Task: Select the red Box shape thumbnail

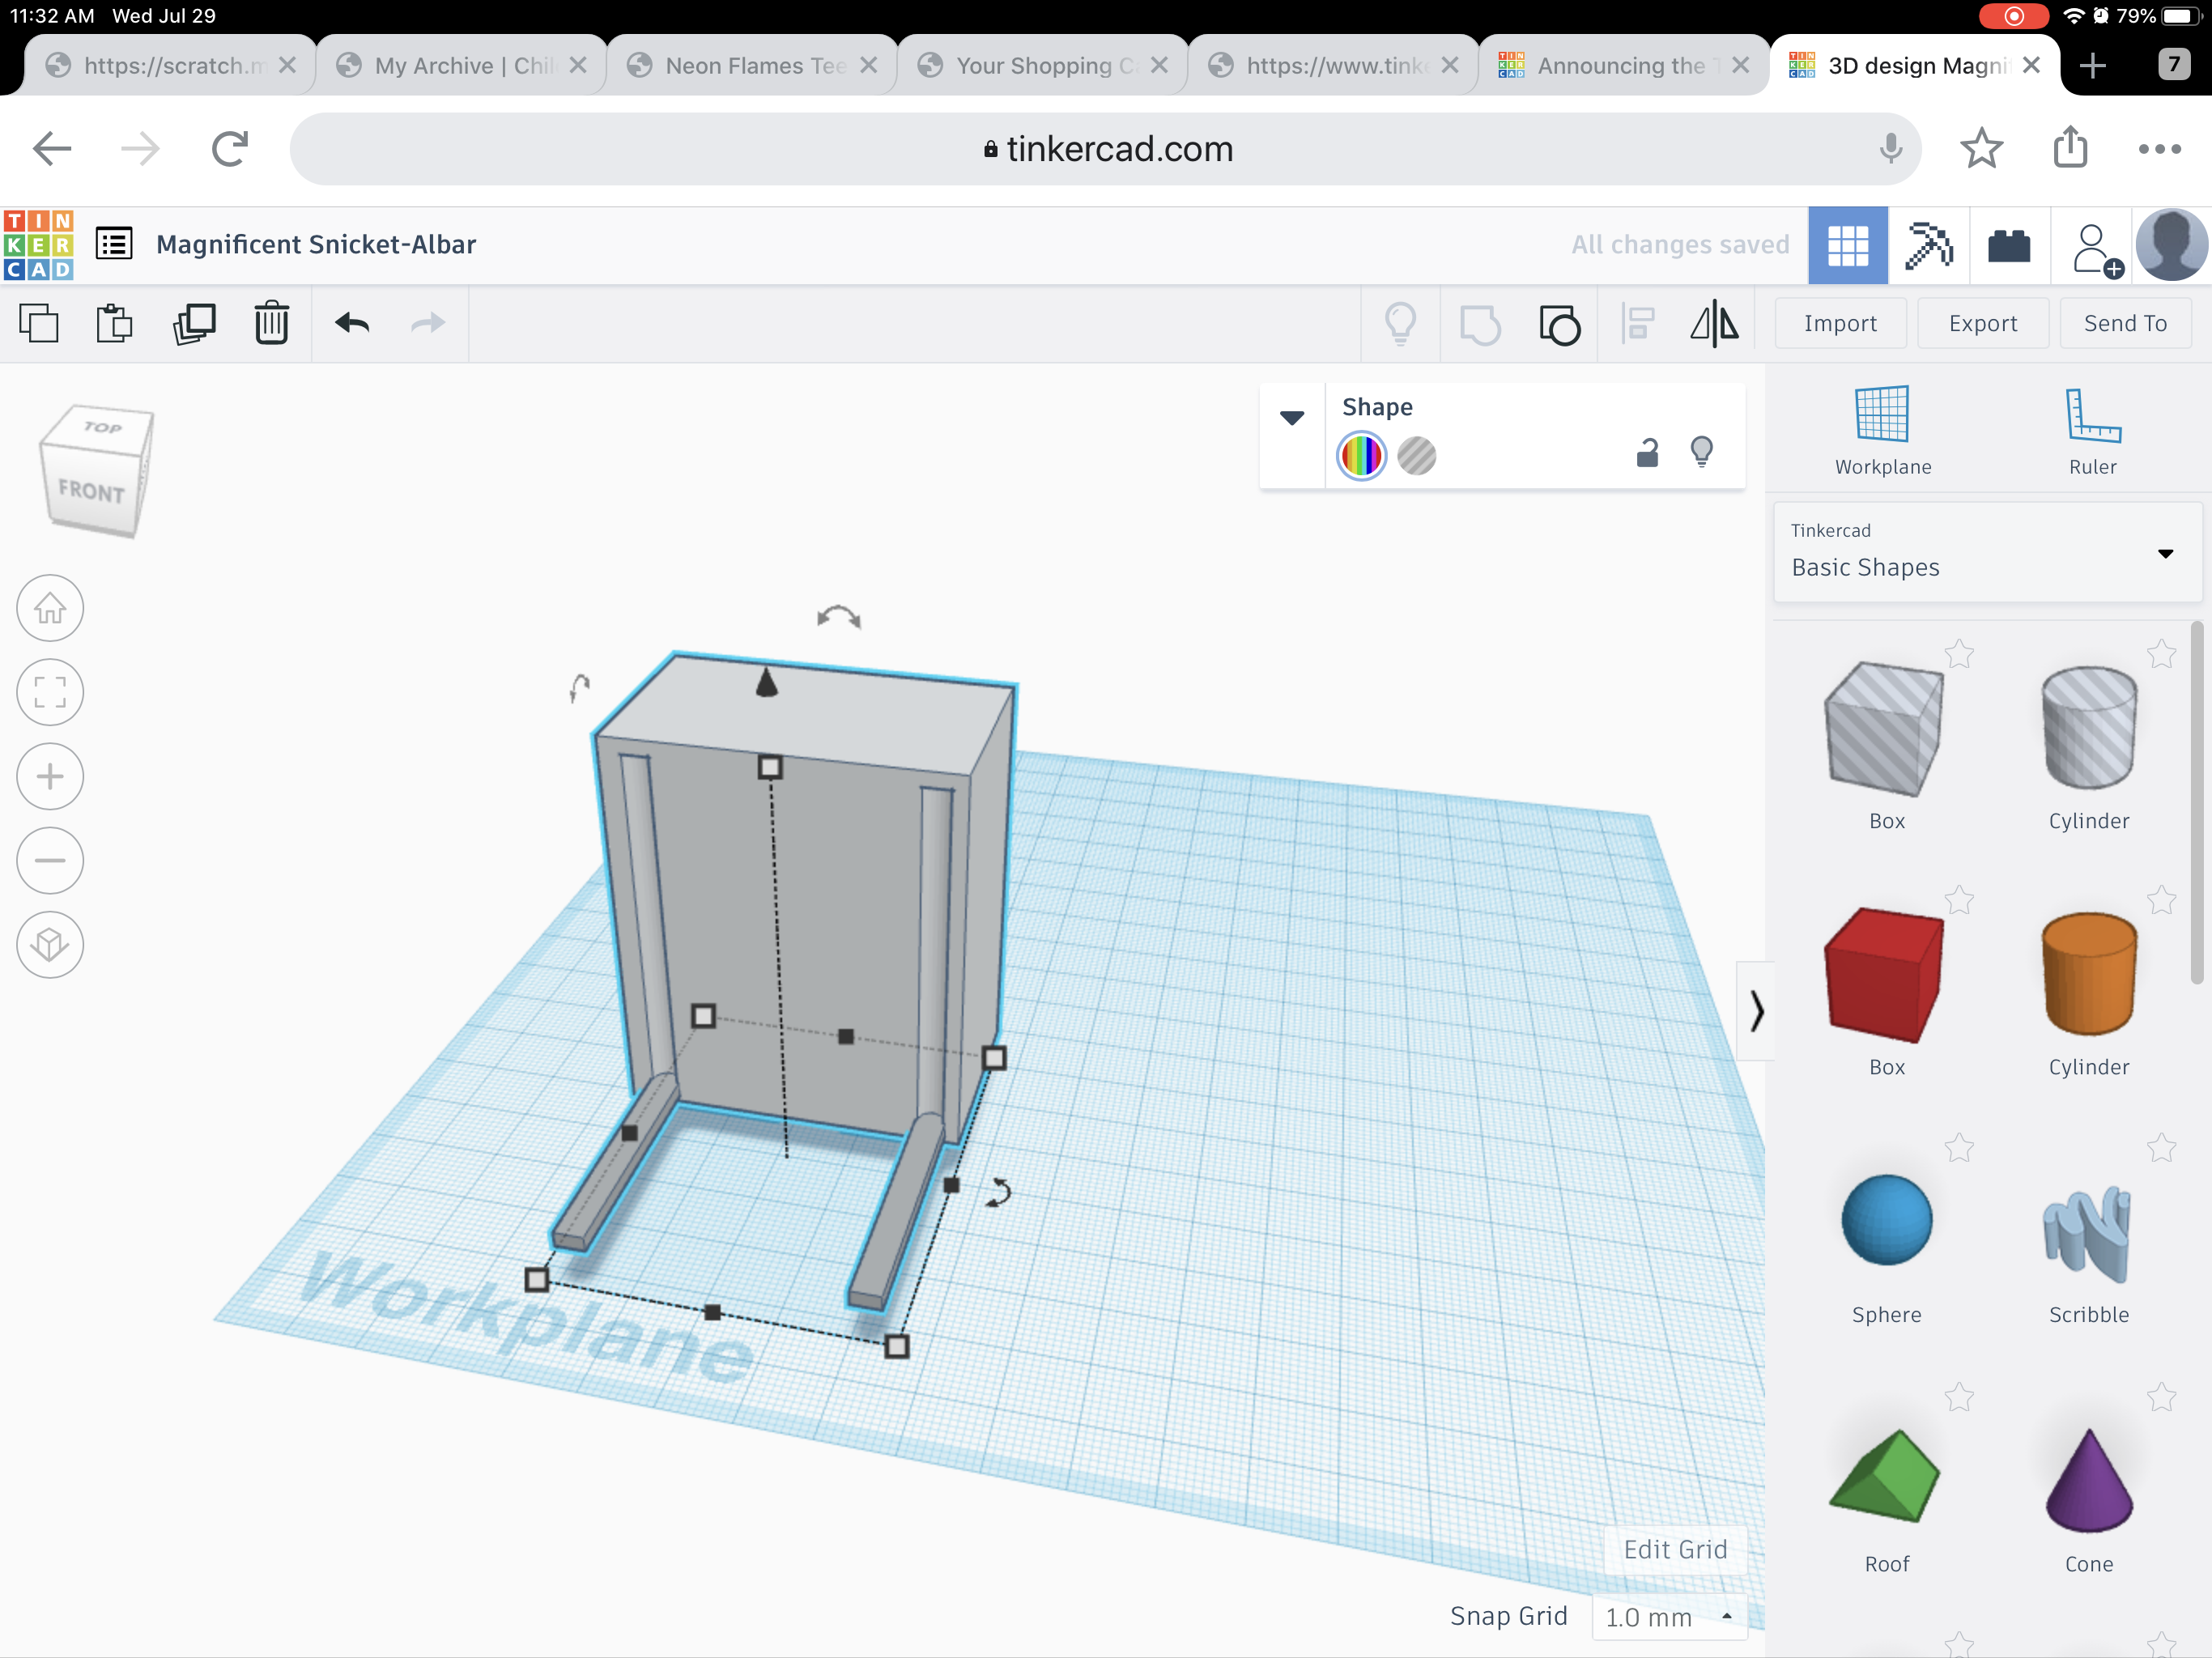Action: (x=1885, y=975)
